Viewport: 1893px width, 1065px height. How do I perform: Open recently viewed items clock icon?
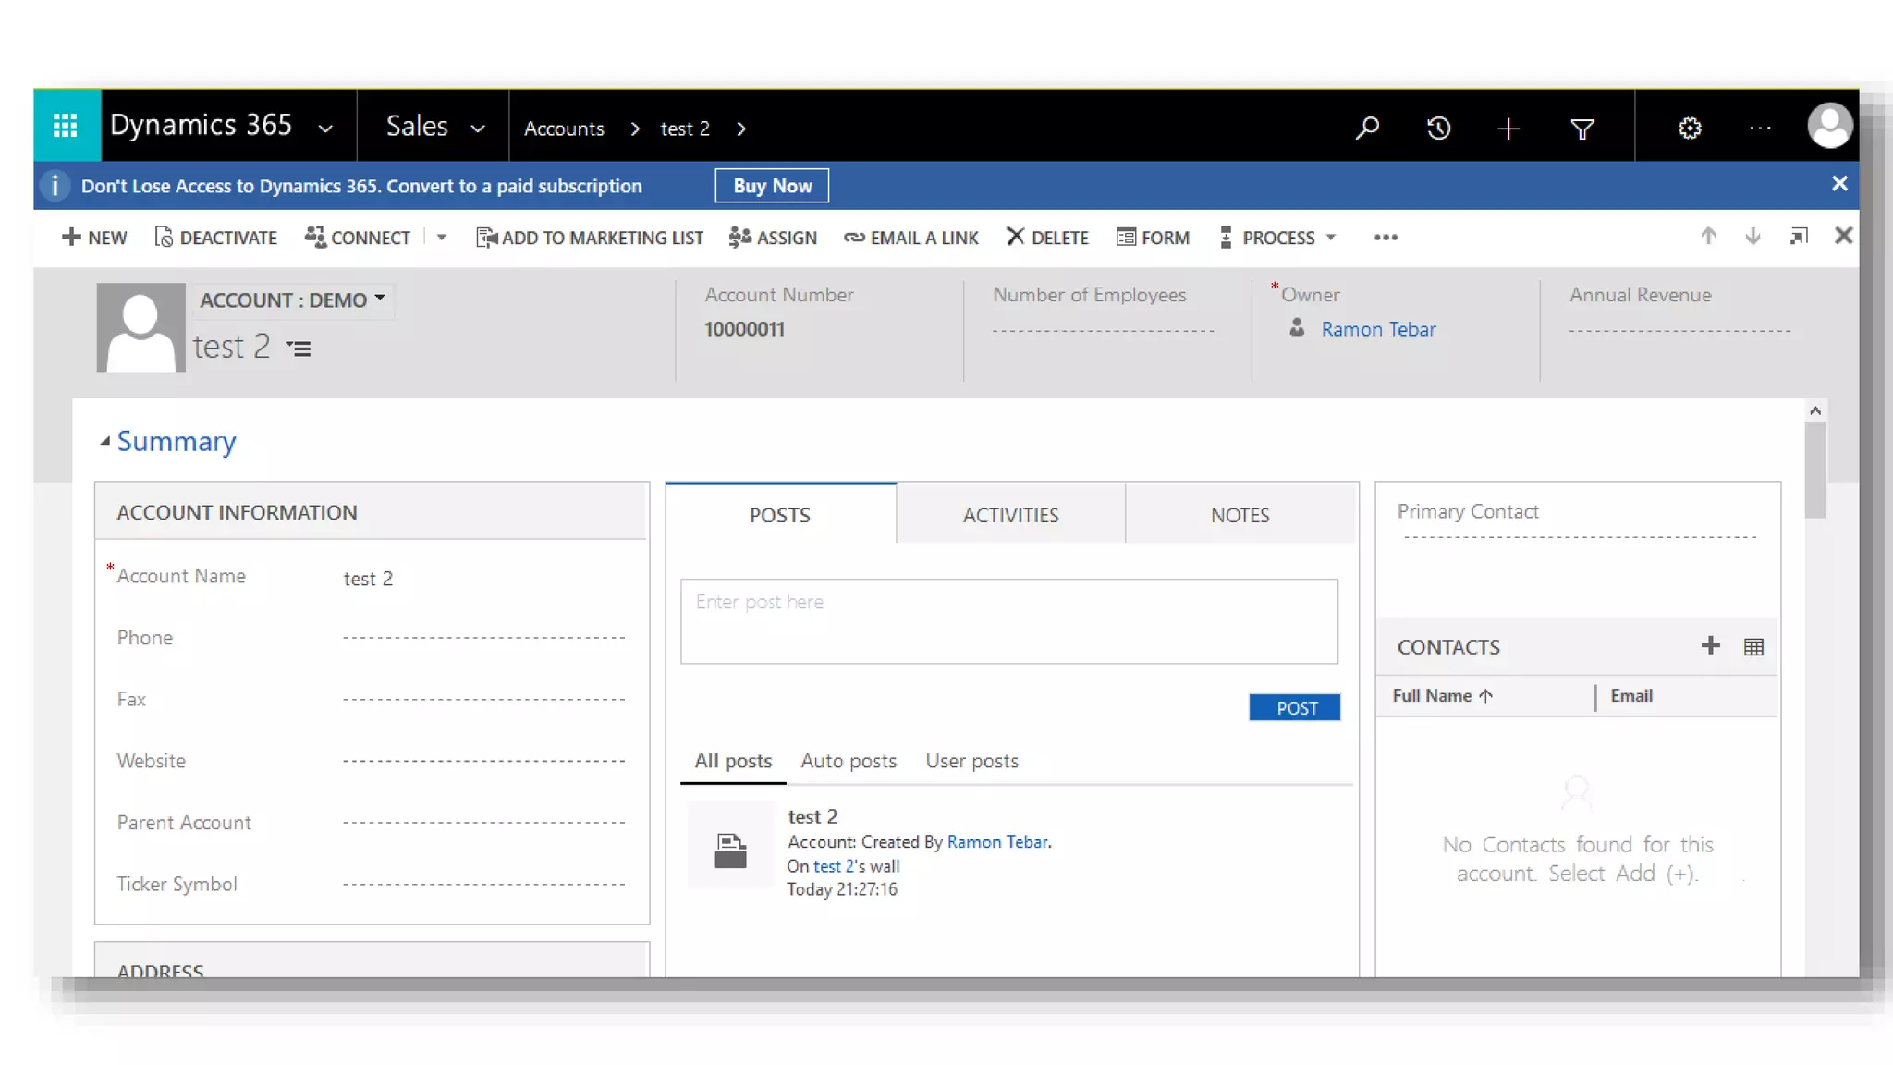(x=1438, y=129)
